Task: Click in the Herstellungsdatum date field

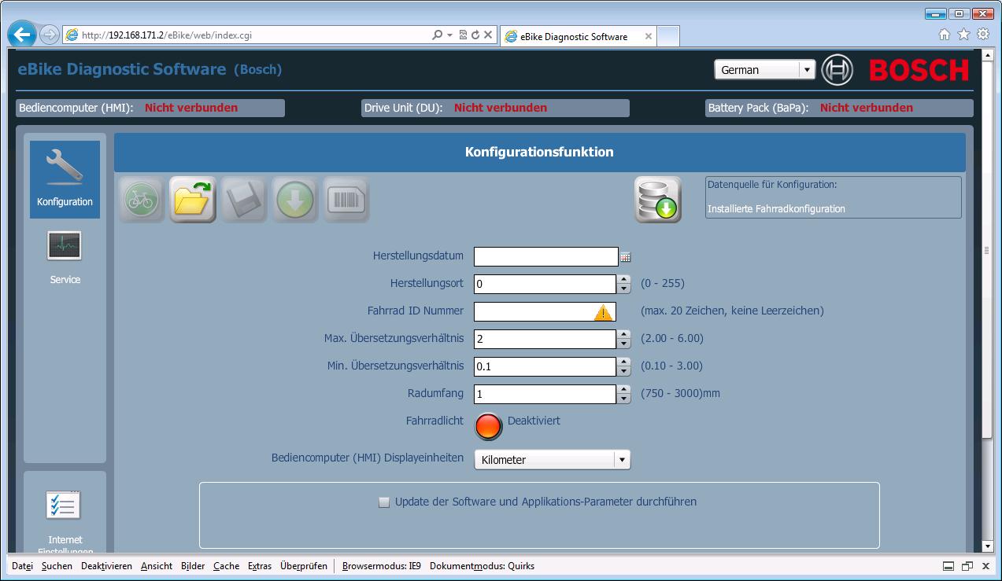Action: coord(545,256)
